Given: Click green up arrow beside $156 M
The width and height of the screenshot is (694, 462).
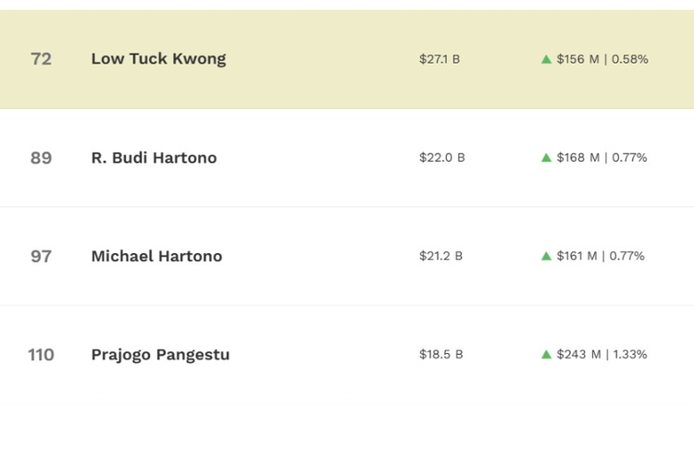Looking at the screenshot, I should (546, 59).
